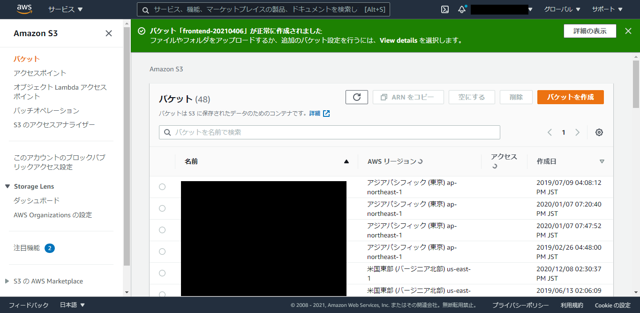
Task: Click the search magnifier in the top bar
Action: click(x=145, y=9)
